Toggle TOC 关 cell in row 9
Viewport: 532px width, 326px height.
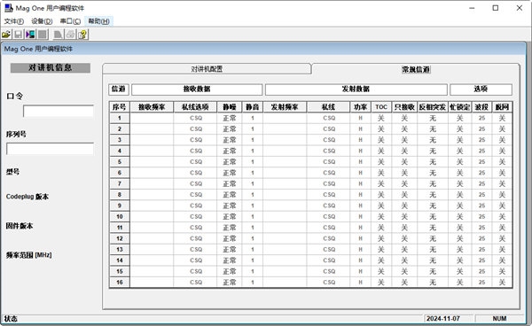coord(381,206)
